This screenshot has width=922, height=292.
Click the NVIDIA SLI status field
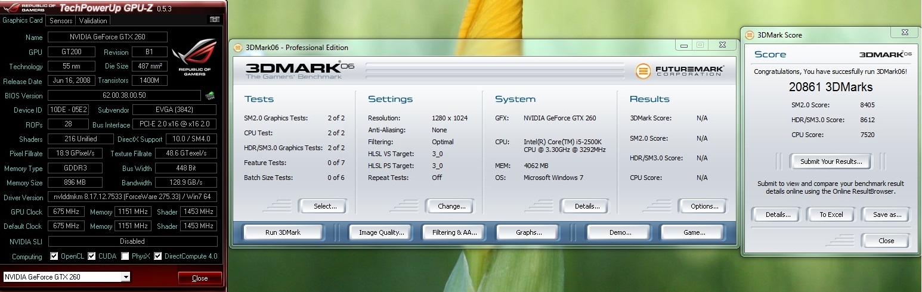coord(132,241)
